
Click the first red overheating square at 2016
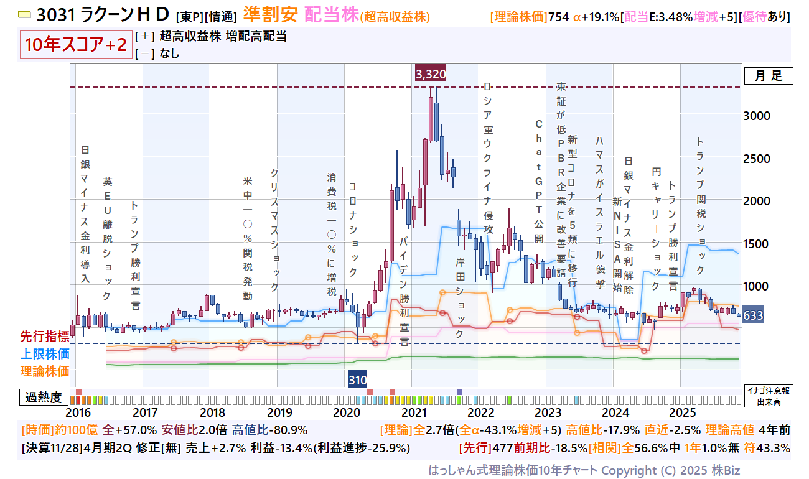point(78,391)
